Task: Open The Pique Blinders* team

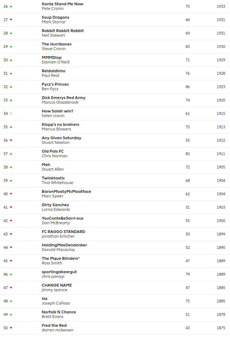Action: click(61, 258)
